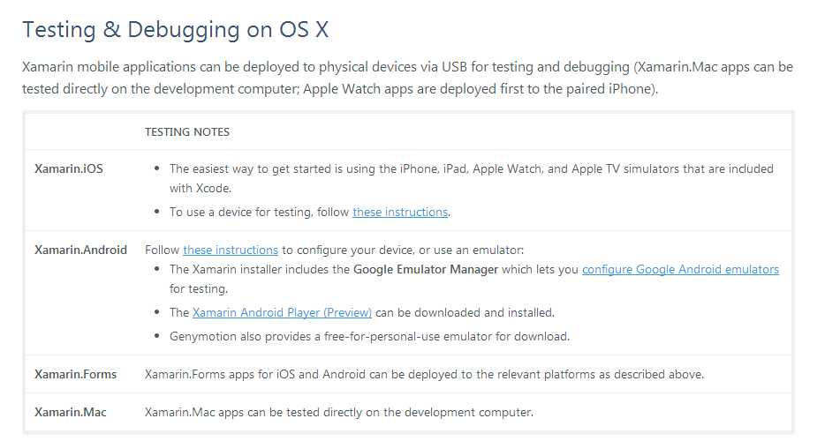Click the description text in the Xamarin.Mac row
Image resolution: width=825 pixels, height=441 pixels.
click(x=339, y=412)
